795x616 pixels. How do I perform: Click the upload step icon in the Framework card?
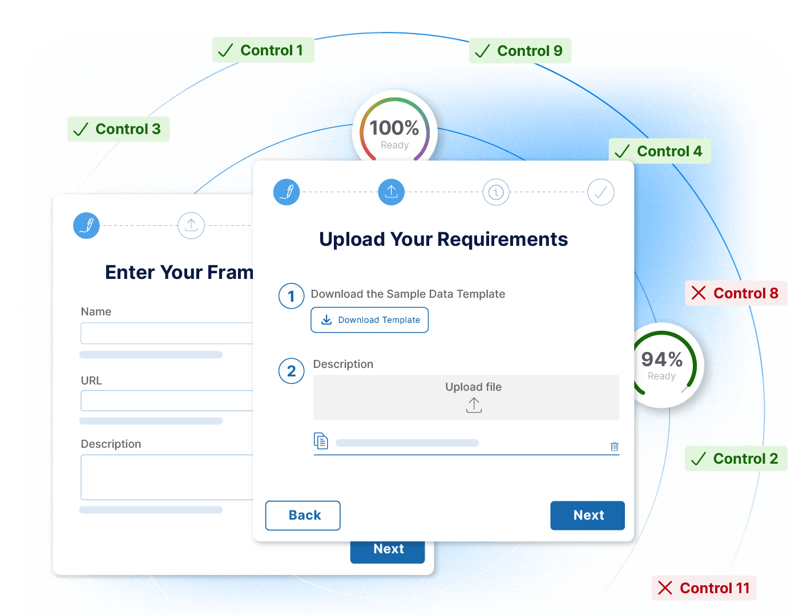tap(191, 225)
